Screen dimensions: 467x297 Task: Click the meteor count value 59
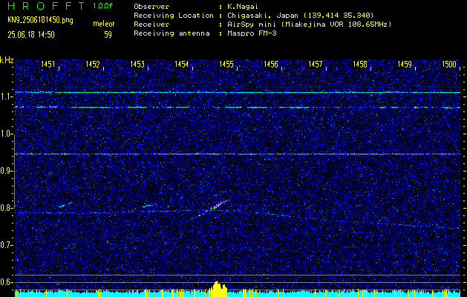pos(108,35)
